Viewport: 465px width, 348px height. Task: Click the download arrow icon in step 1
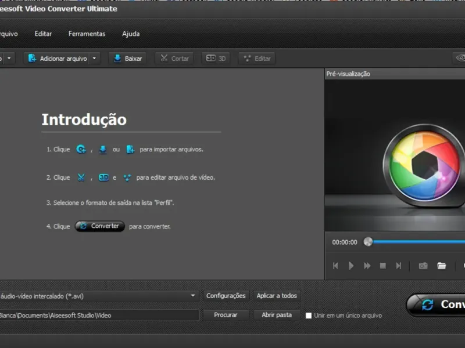[103, 150]
